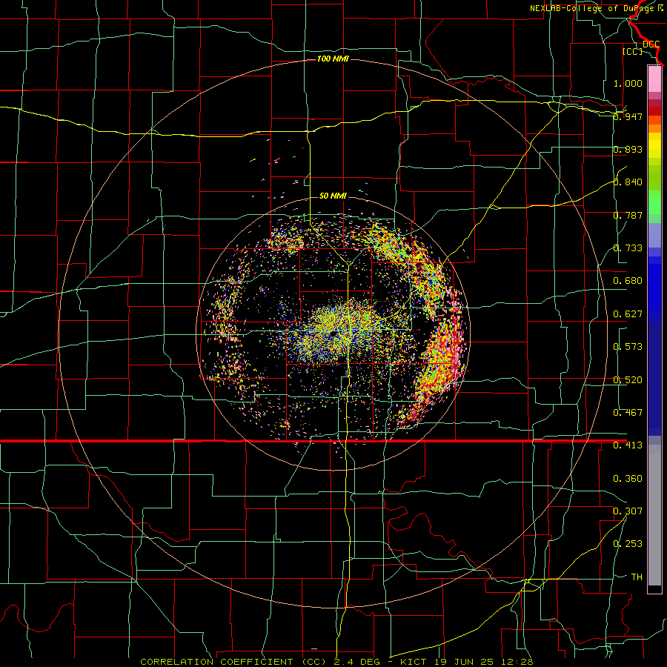Click the 0.680 color scale value
Viewport: 667px width, 667px height.
pyautogui.click(x=628, y=281)
